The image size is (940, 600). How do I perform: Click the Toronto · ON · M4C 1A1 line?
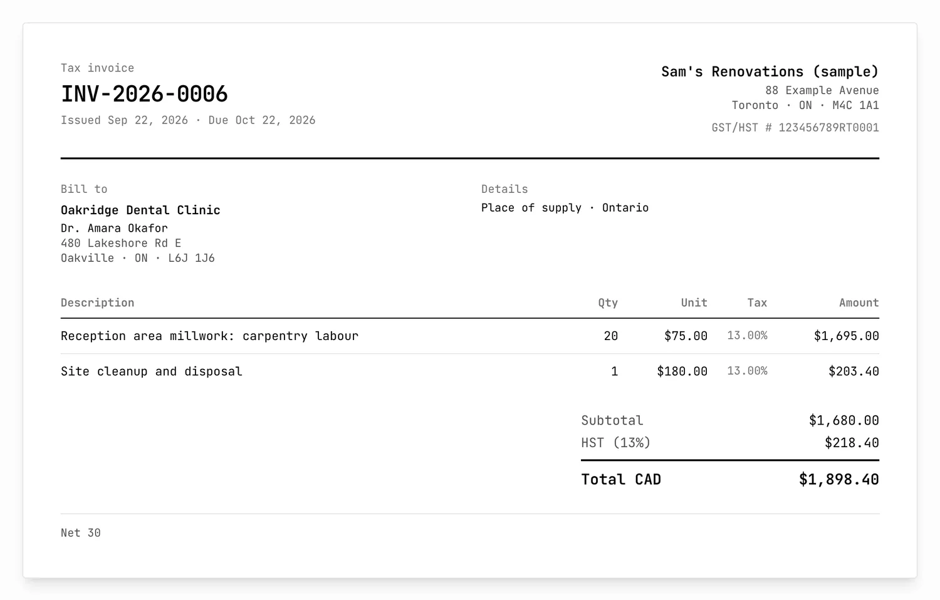[805, 105]
